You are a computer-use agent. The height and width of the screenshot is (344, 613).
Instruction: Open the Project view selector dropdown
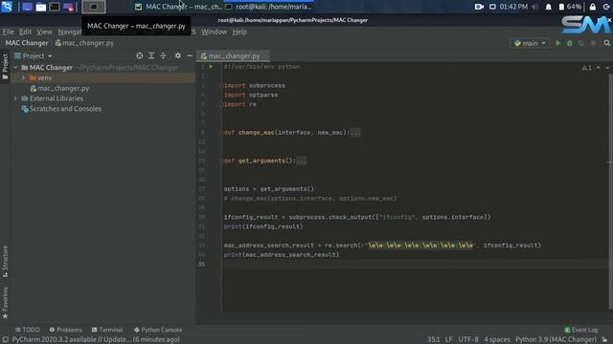tap(34, 55)
